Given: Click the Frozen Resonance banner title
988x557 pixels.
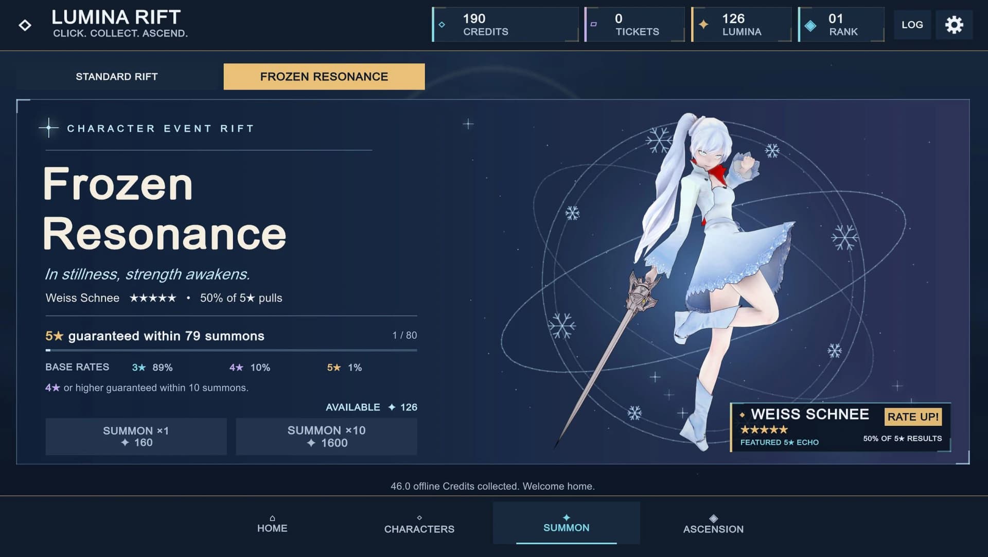Looking at the screenshot, I should click(164, 208).
